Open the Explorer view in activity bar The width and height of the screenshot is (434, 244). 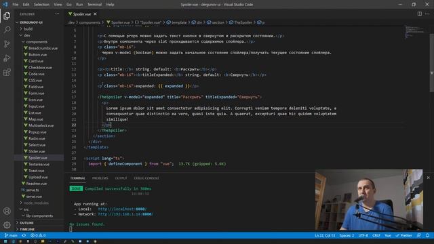click(x=7, y=16)
